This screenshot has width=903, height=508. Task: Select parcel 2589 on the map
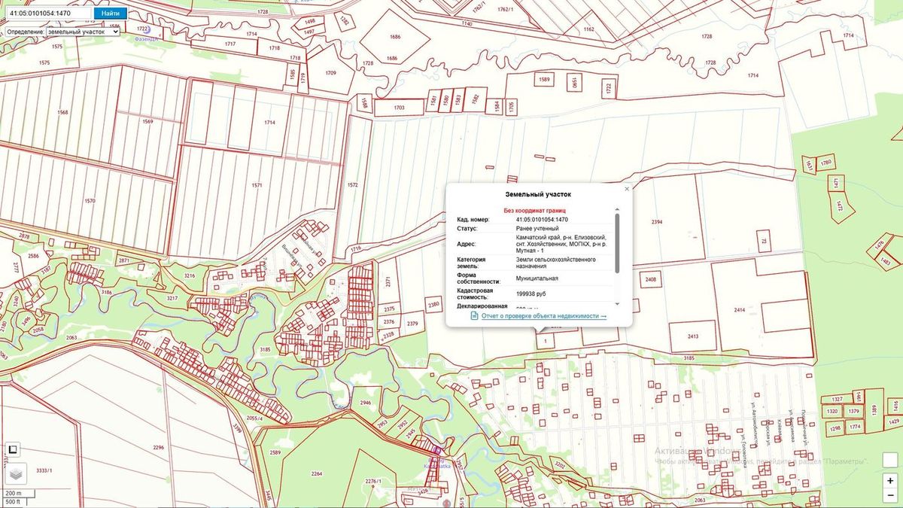[275, 452]
